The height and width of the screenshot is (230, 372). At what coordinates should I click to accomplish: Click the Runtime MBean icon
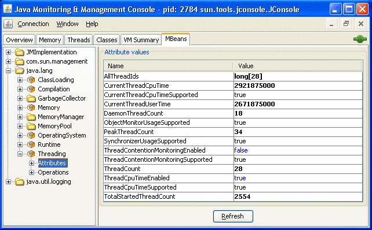[x=31, y=144]
